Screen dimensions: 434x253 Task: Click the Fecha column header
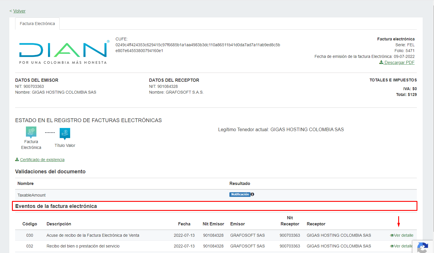(x=184, y=224)
